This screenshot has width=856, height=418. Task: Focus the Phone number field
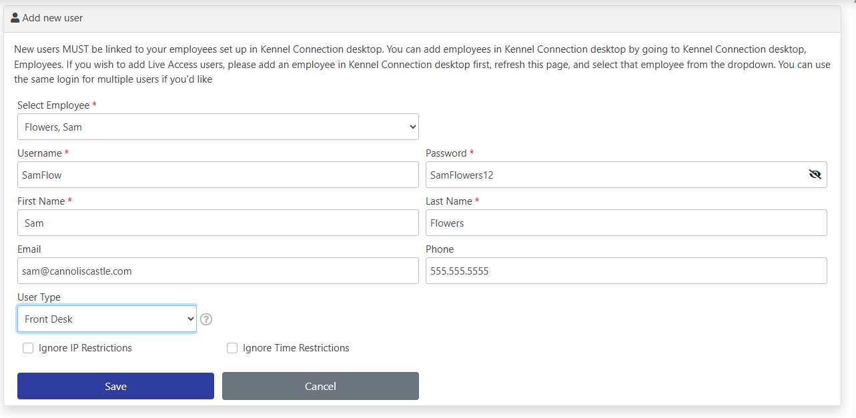[x=626, y=271]
